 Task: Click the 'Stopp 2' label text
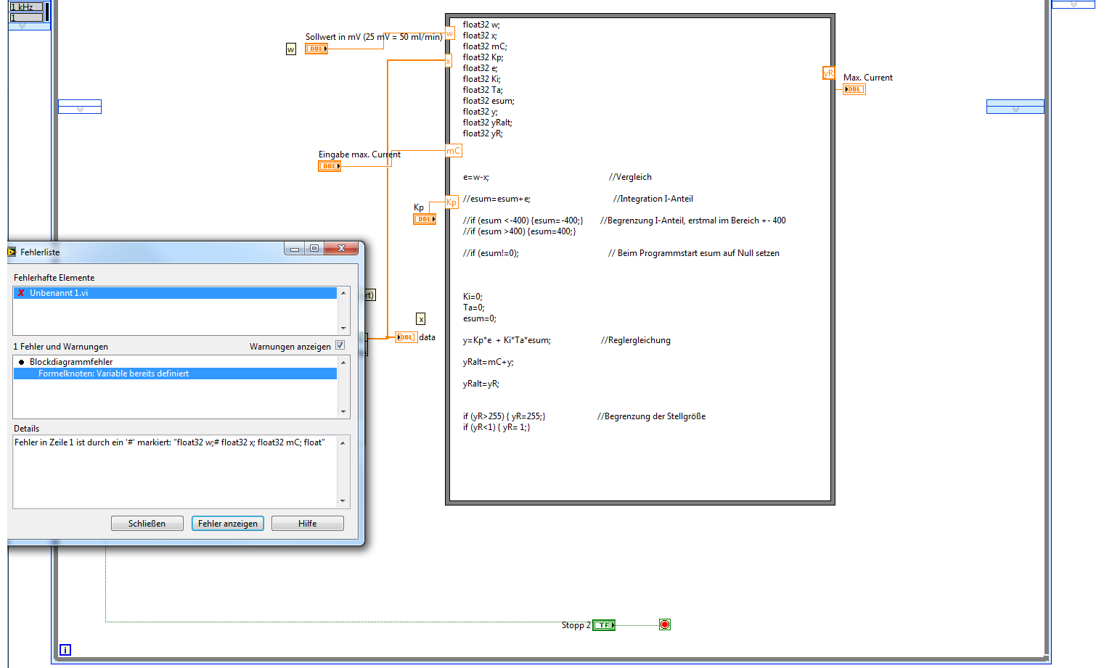pyautogui.click(x=576, y=625)
